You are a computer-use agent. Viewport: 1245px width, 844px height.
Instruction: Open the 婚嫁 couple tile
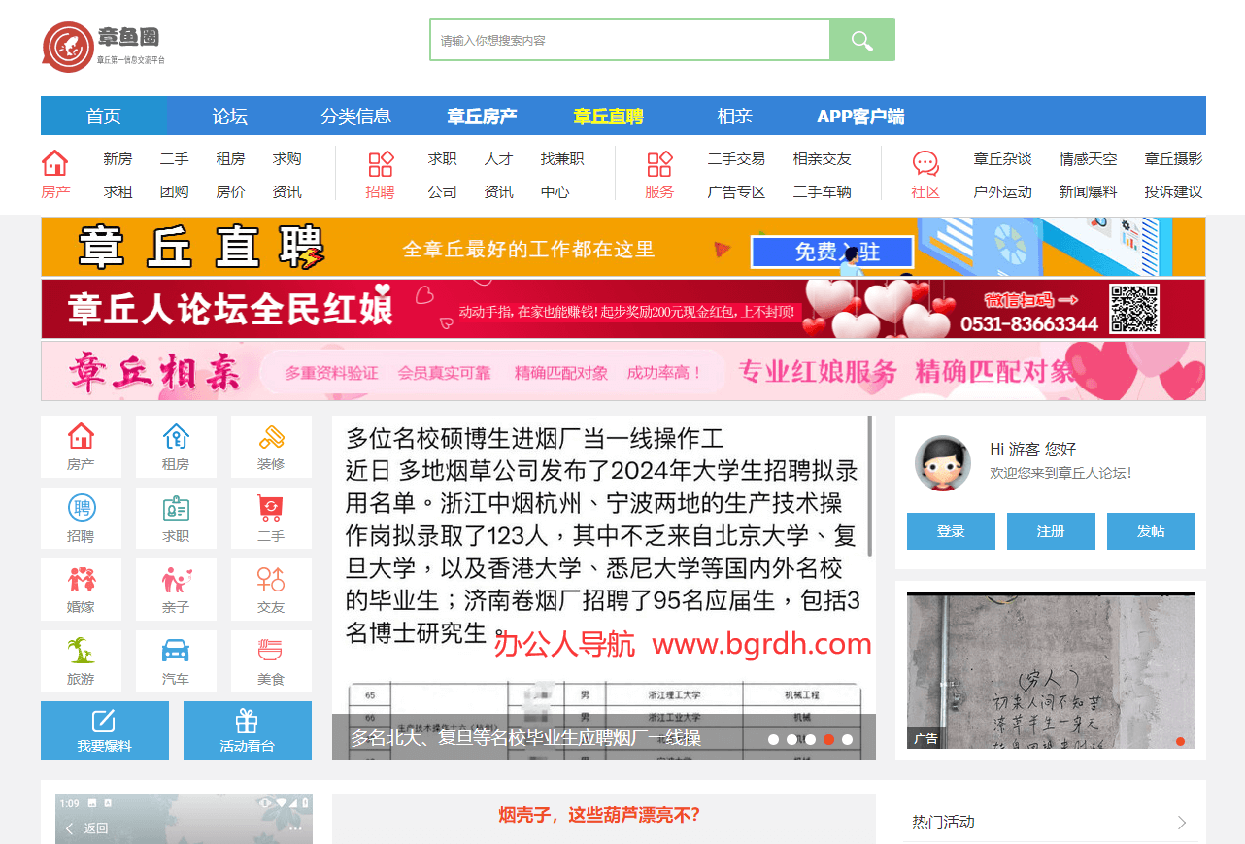81,590
